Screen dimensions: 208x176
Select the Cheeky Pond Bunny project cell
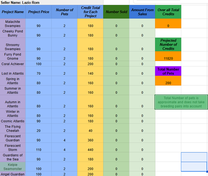tap(13, 33)
